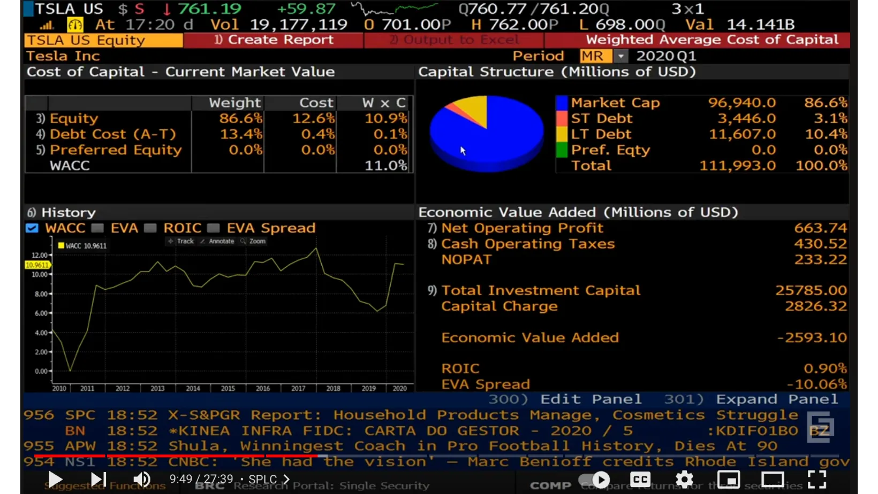Image resolution: width=878 pixels, height=494 pixels.
Task: Enter full screen mode
Action: [x=817, y=480]
